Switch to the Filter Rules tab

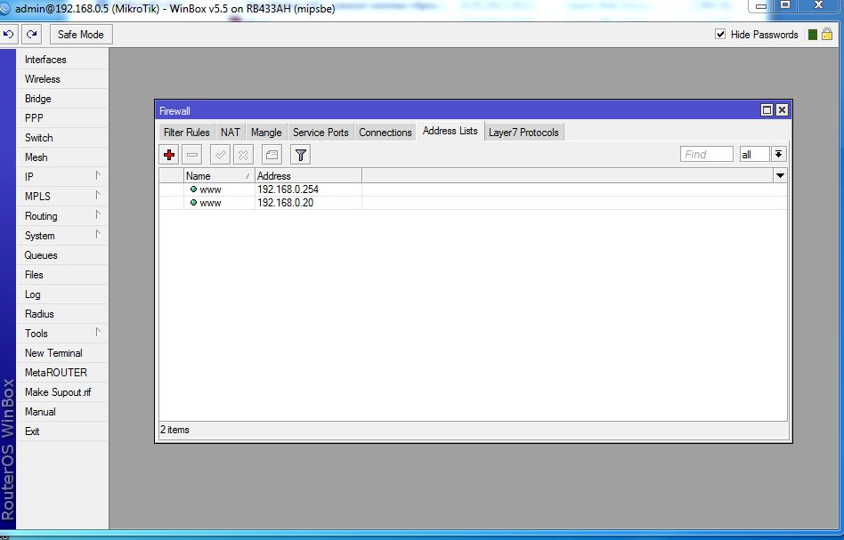point(186,133)
